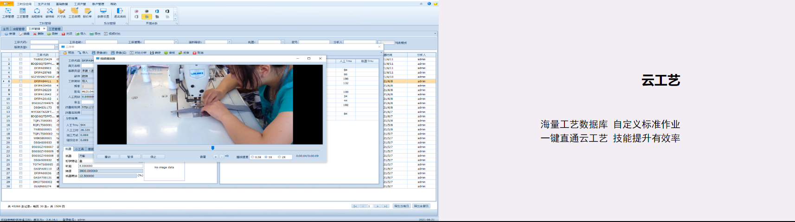Click 反审 icon in 工序单 dialog
Screen dimensions: 795x222
click(180, 53)
